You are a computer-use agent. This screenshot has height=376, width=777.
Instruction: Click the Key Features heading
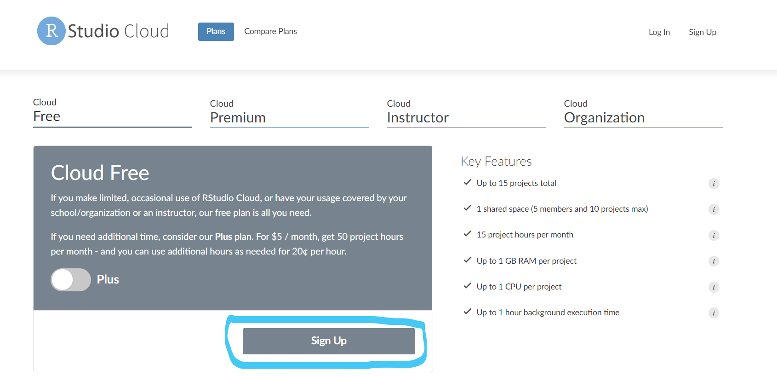click(496, 162)
